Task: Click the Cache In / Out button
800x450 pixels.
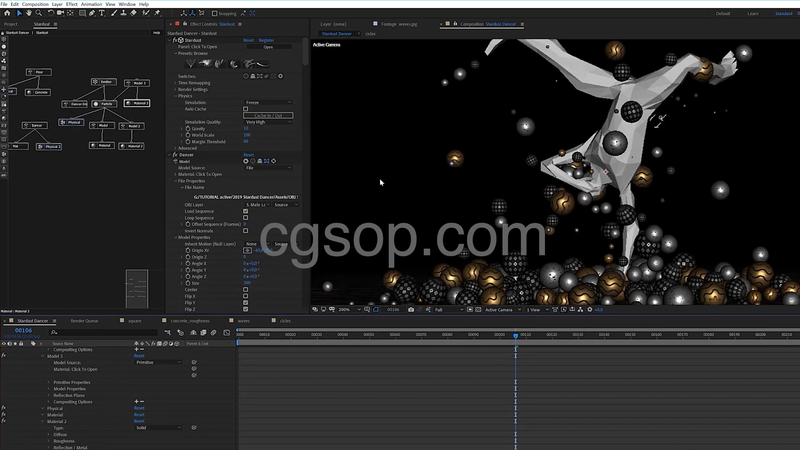Action: (x=268, y=115)
